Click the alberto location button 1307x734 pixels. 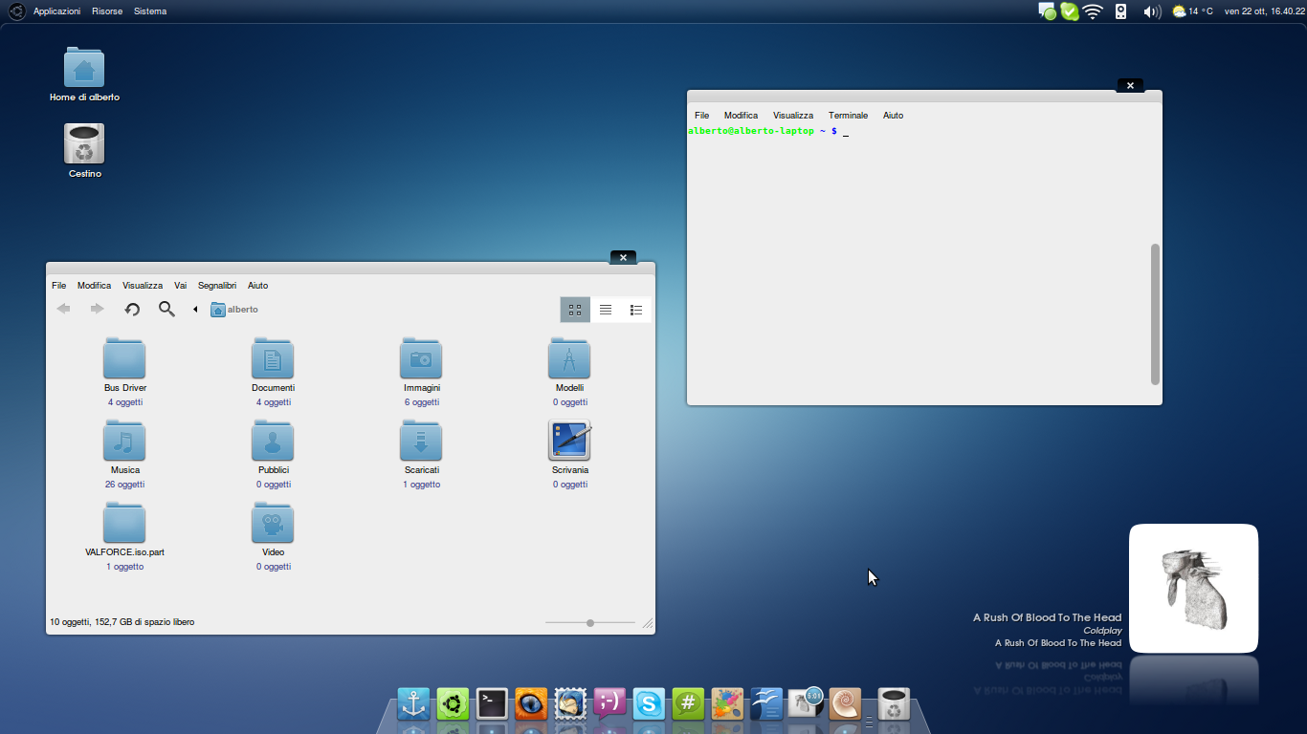[x=234, y=310]
